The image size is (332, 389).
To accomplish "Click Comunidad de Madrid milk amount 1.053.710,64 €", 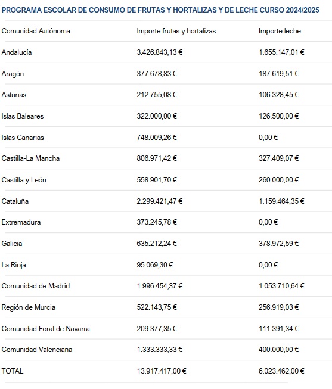I will 281,286.
